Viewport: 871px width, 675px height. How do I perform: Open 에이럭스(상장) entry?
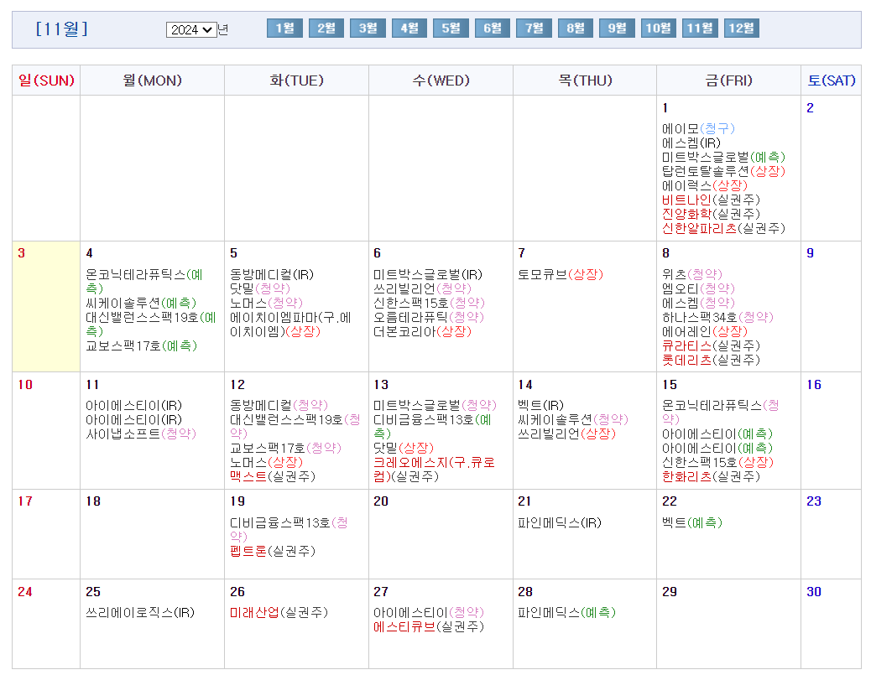704,185
